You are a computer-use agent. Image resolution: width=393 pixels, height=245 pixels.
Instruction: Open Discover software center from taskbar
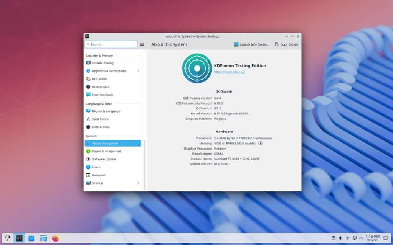31,238
